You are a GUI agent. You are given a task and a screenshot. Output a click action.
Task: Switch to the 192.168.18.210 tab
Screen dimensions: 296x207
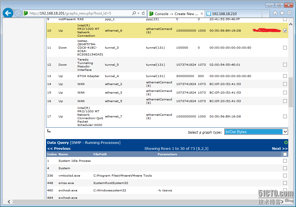click(x=233, y=14)
